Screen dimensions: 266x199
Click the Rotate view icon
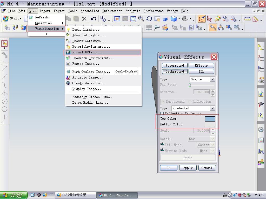pyautogui.click(x=149, y=19)
